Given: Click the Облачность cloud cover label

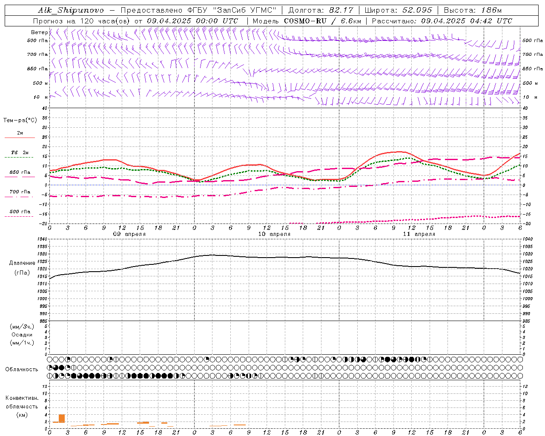Looking at the screenshot, I should click(22, 370).
